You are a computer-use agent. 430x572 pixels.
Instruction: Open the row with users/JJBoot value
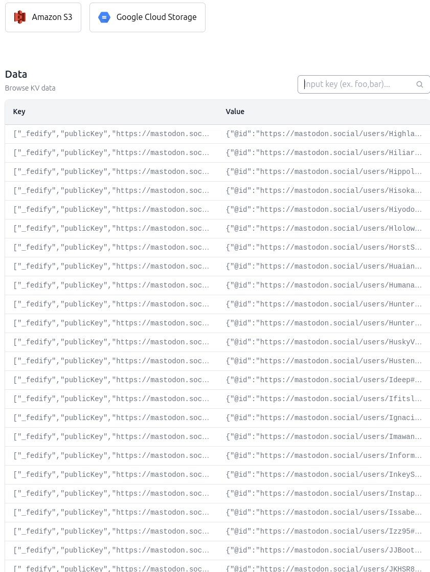(217, 551)
